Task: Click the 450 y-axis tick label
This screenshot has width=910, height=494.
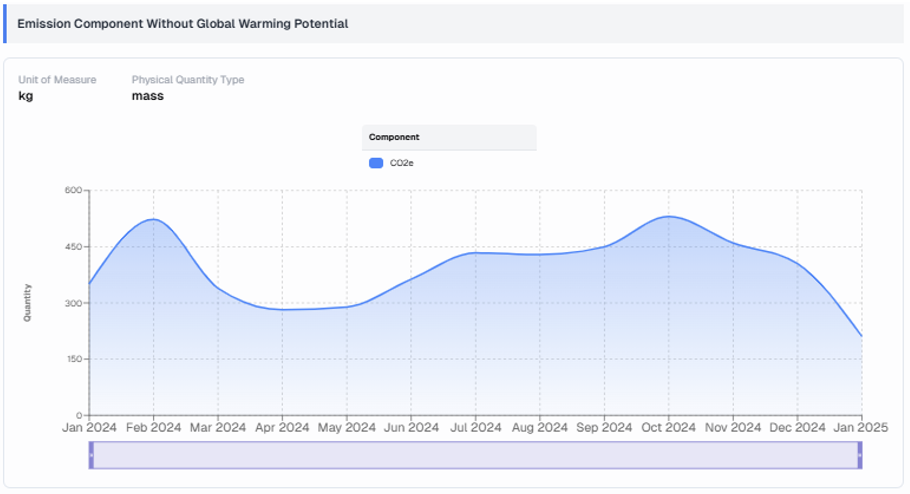Action: click(73, 247)
